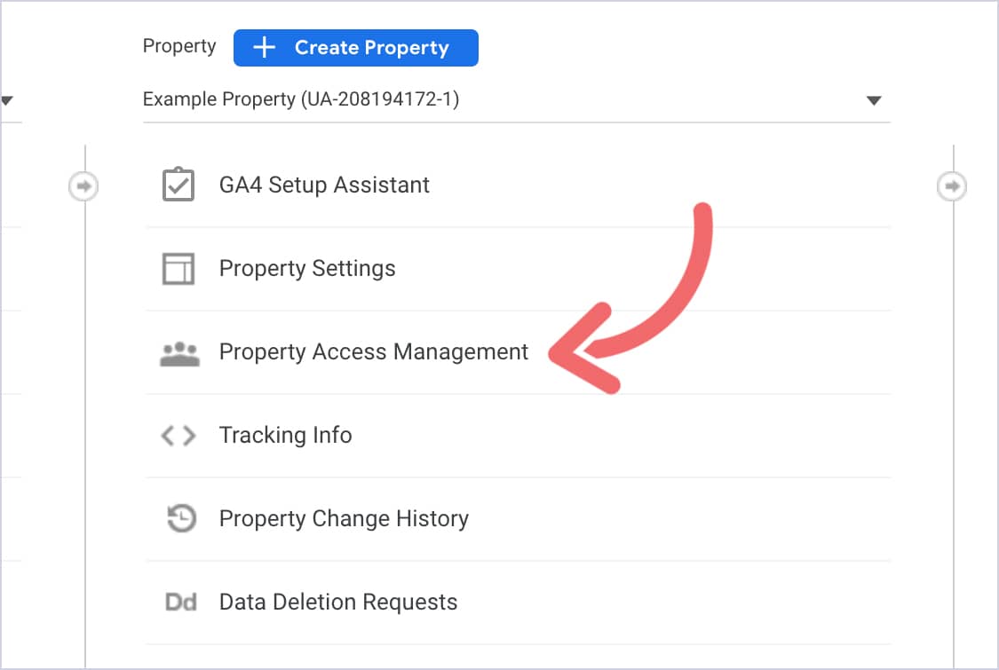Choose Property Change History from the list
The width and height of the screenshot is (999, 670).
[345, 518]
